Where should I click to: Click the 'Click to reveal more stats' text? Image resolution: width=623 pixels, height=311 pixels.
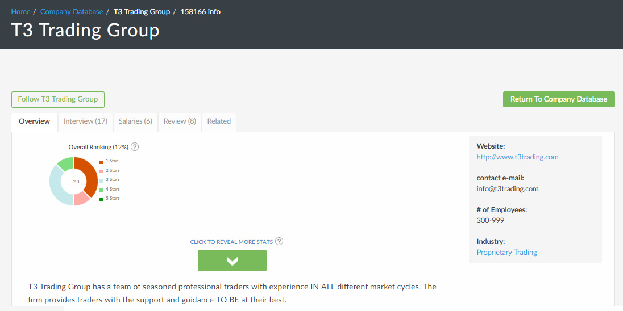pyautogui.click(x=231, y=242)
